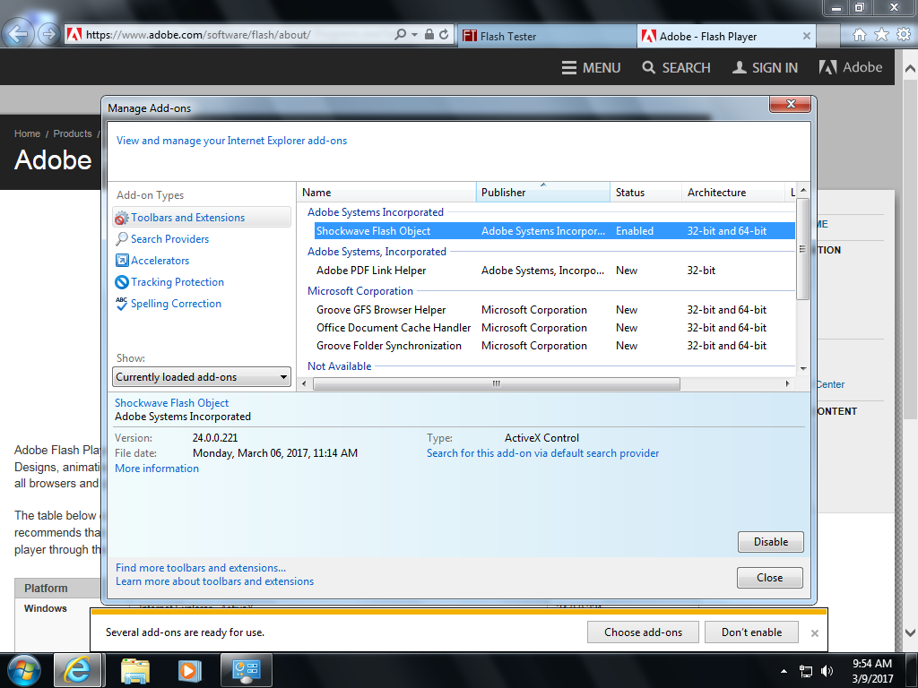Viewport: 918px width, 688px height.
Task: Open Windows Explorer from the taskbar
Action: 135,670
